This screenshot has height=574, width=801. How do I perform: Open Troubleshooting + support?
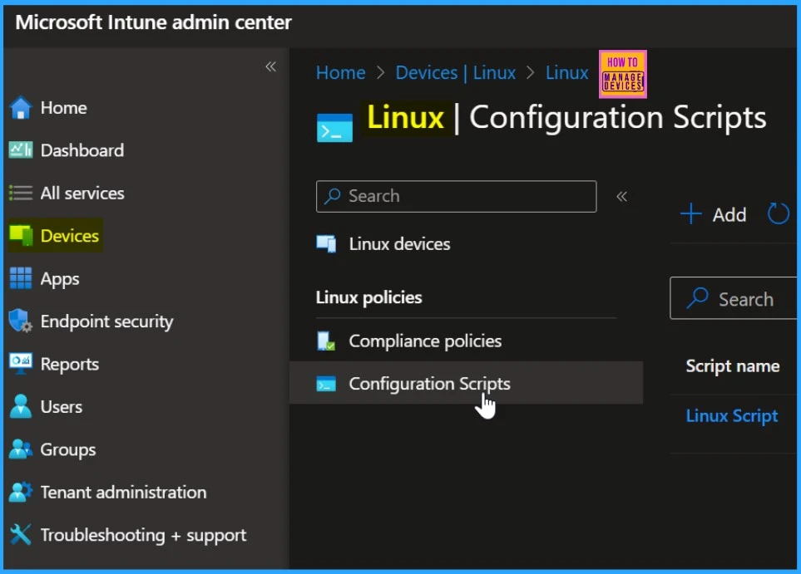pos(143,535)
